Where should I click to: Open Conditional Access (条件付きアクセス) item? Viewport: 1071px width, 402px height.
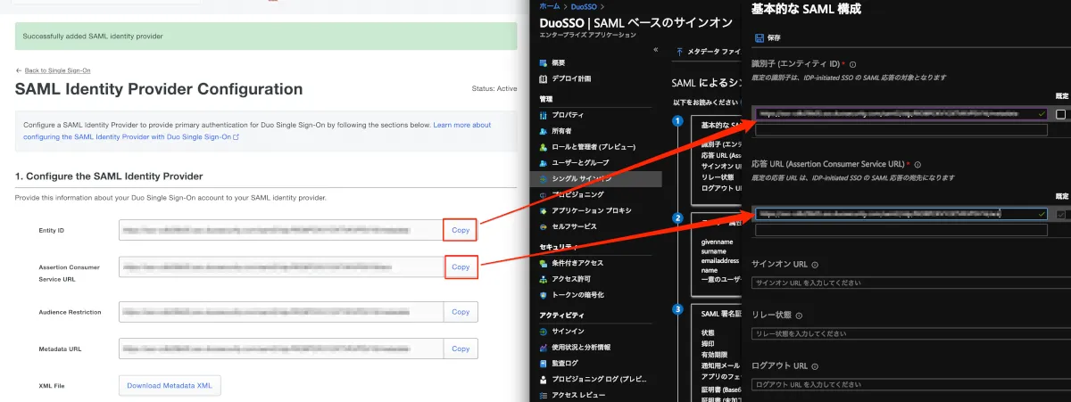(577, 263)
